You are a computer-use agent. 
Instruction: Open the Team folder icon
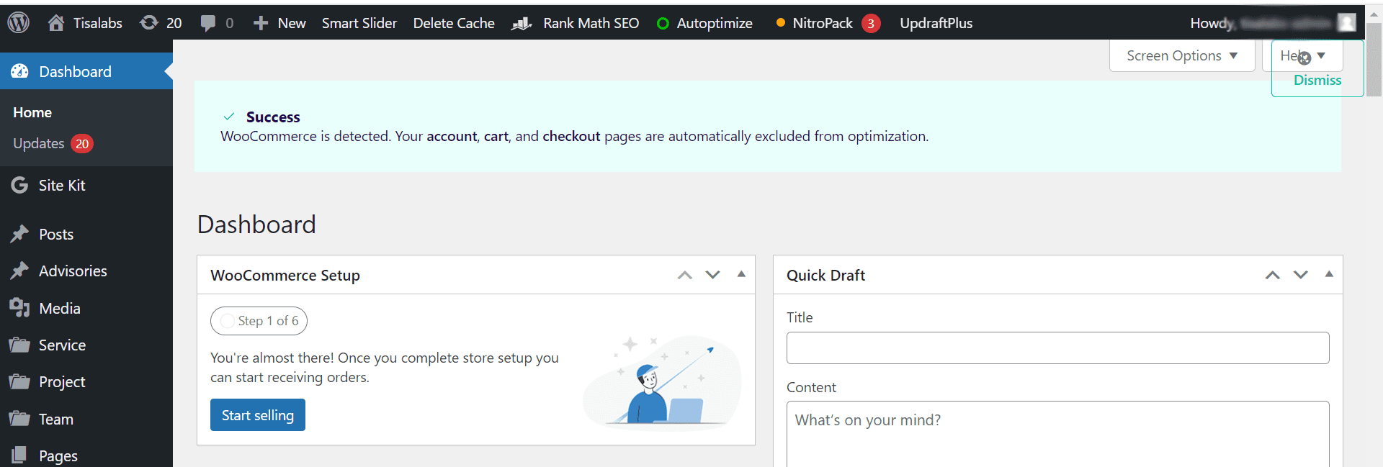coord(19,419)
